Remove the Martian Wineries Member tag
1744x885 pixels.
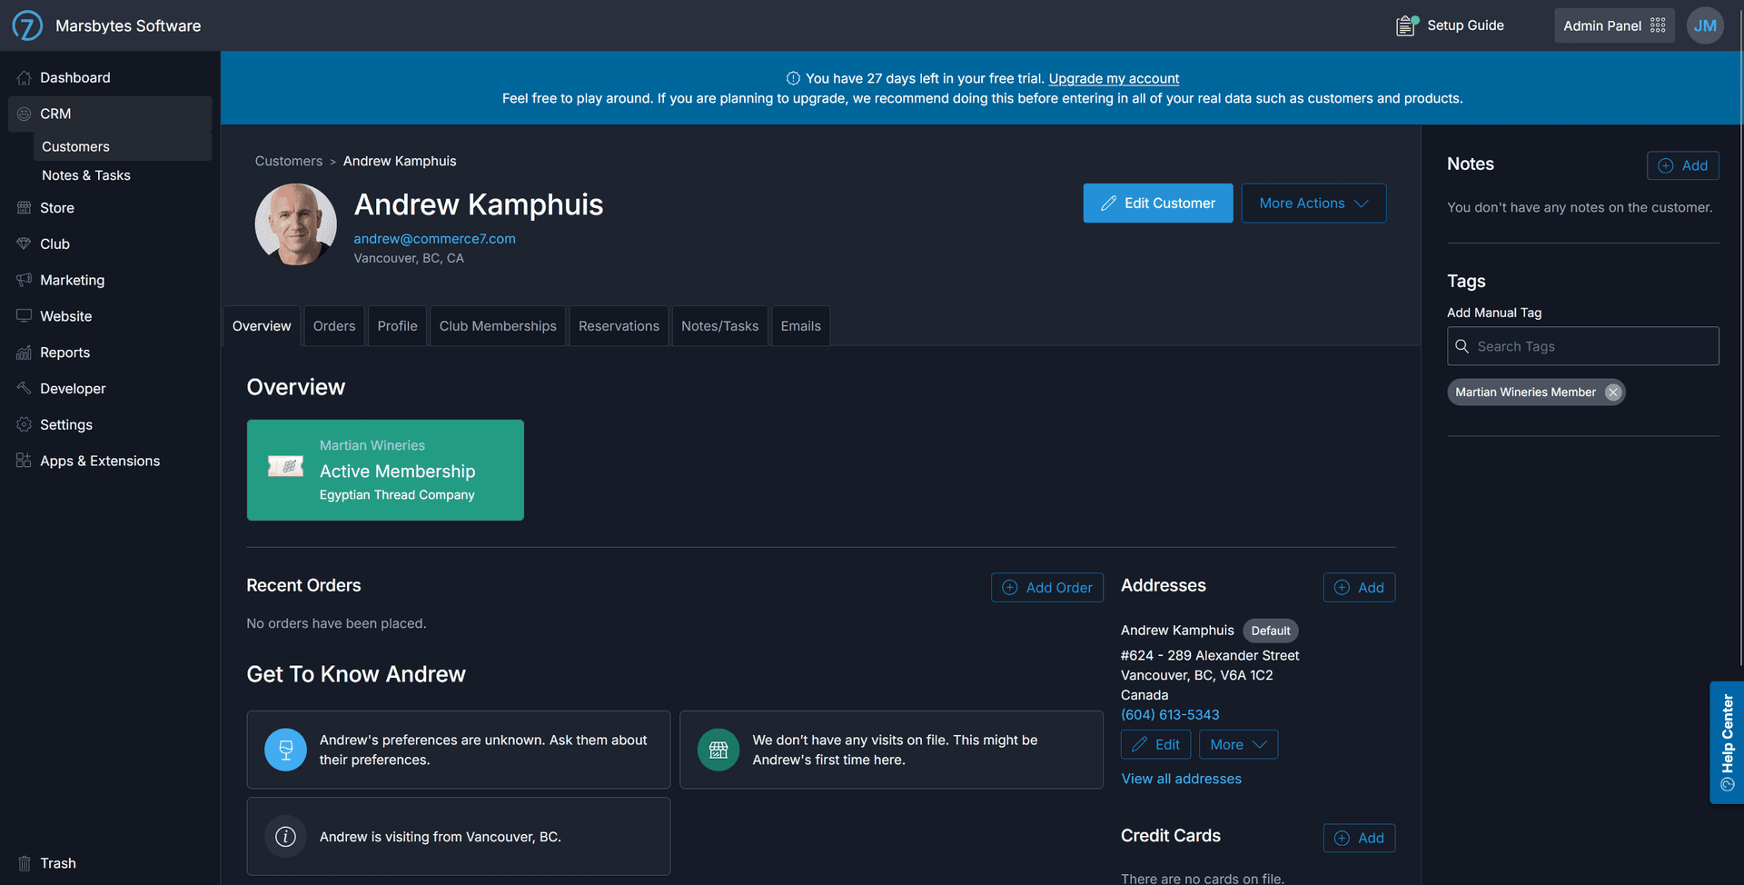[x=1612, y=392]
